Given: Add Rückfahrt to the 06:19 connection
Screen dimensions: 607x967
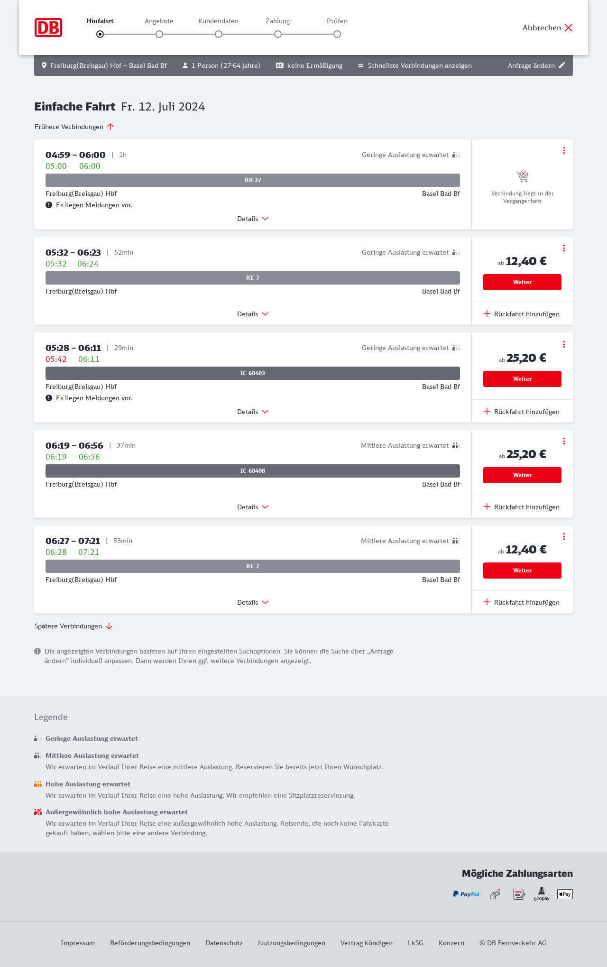Looking at the screenshot, I should pyautogui.click(x=522, y=507).
